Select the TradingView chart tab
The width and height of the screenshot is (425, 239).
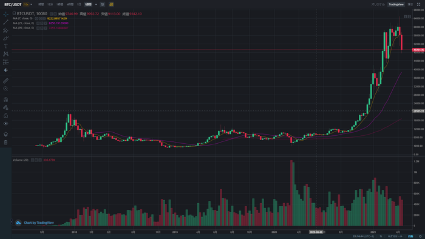[x=396, y=4]
